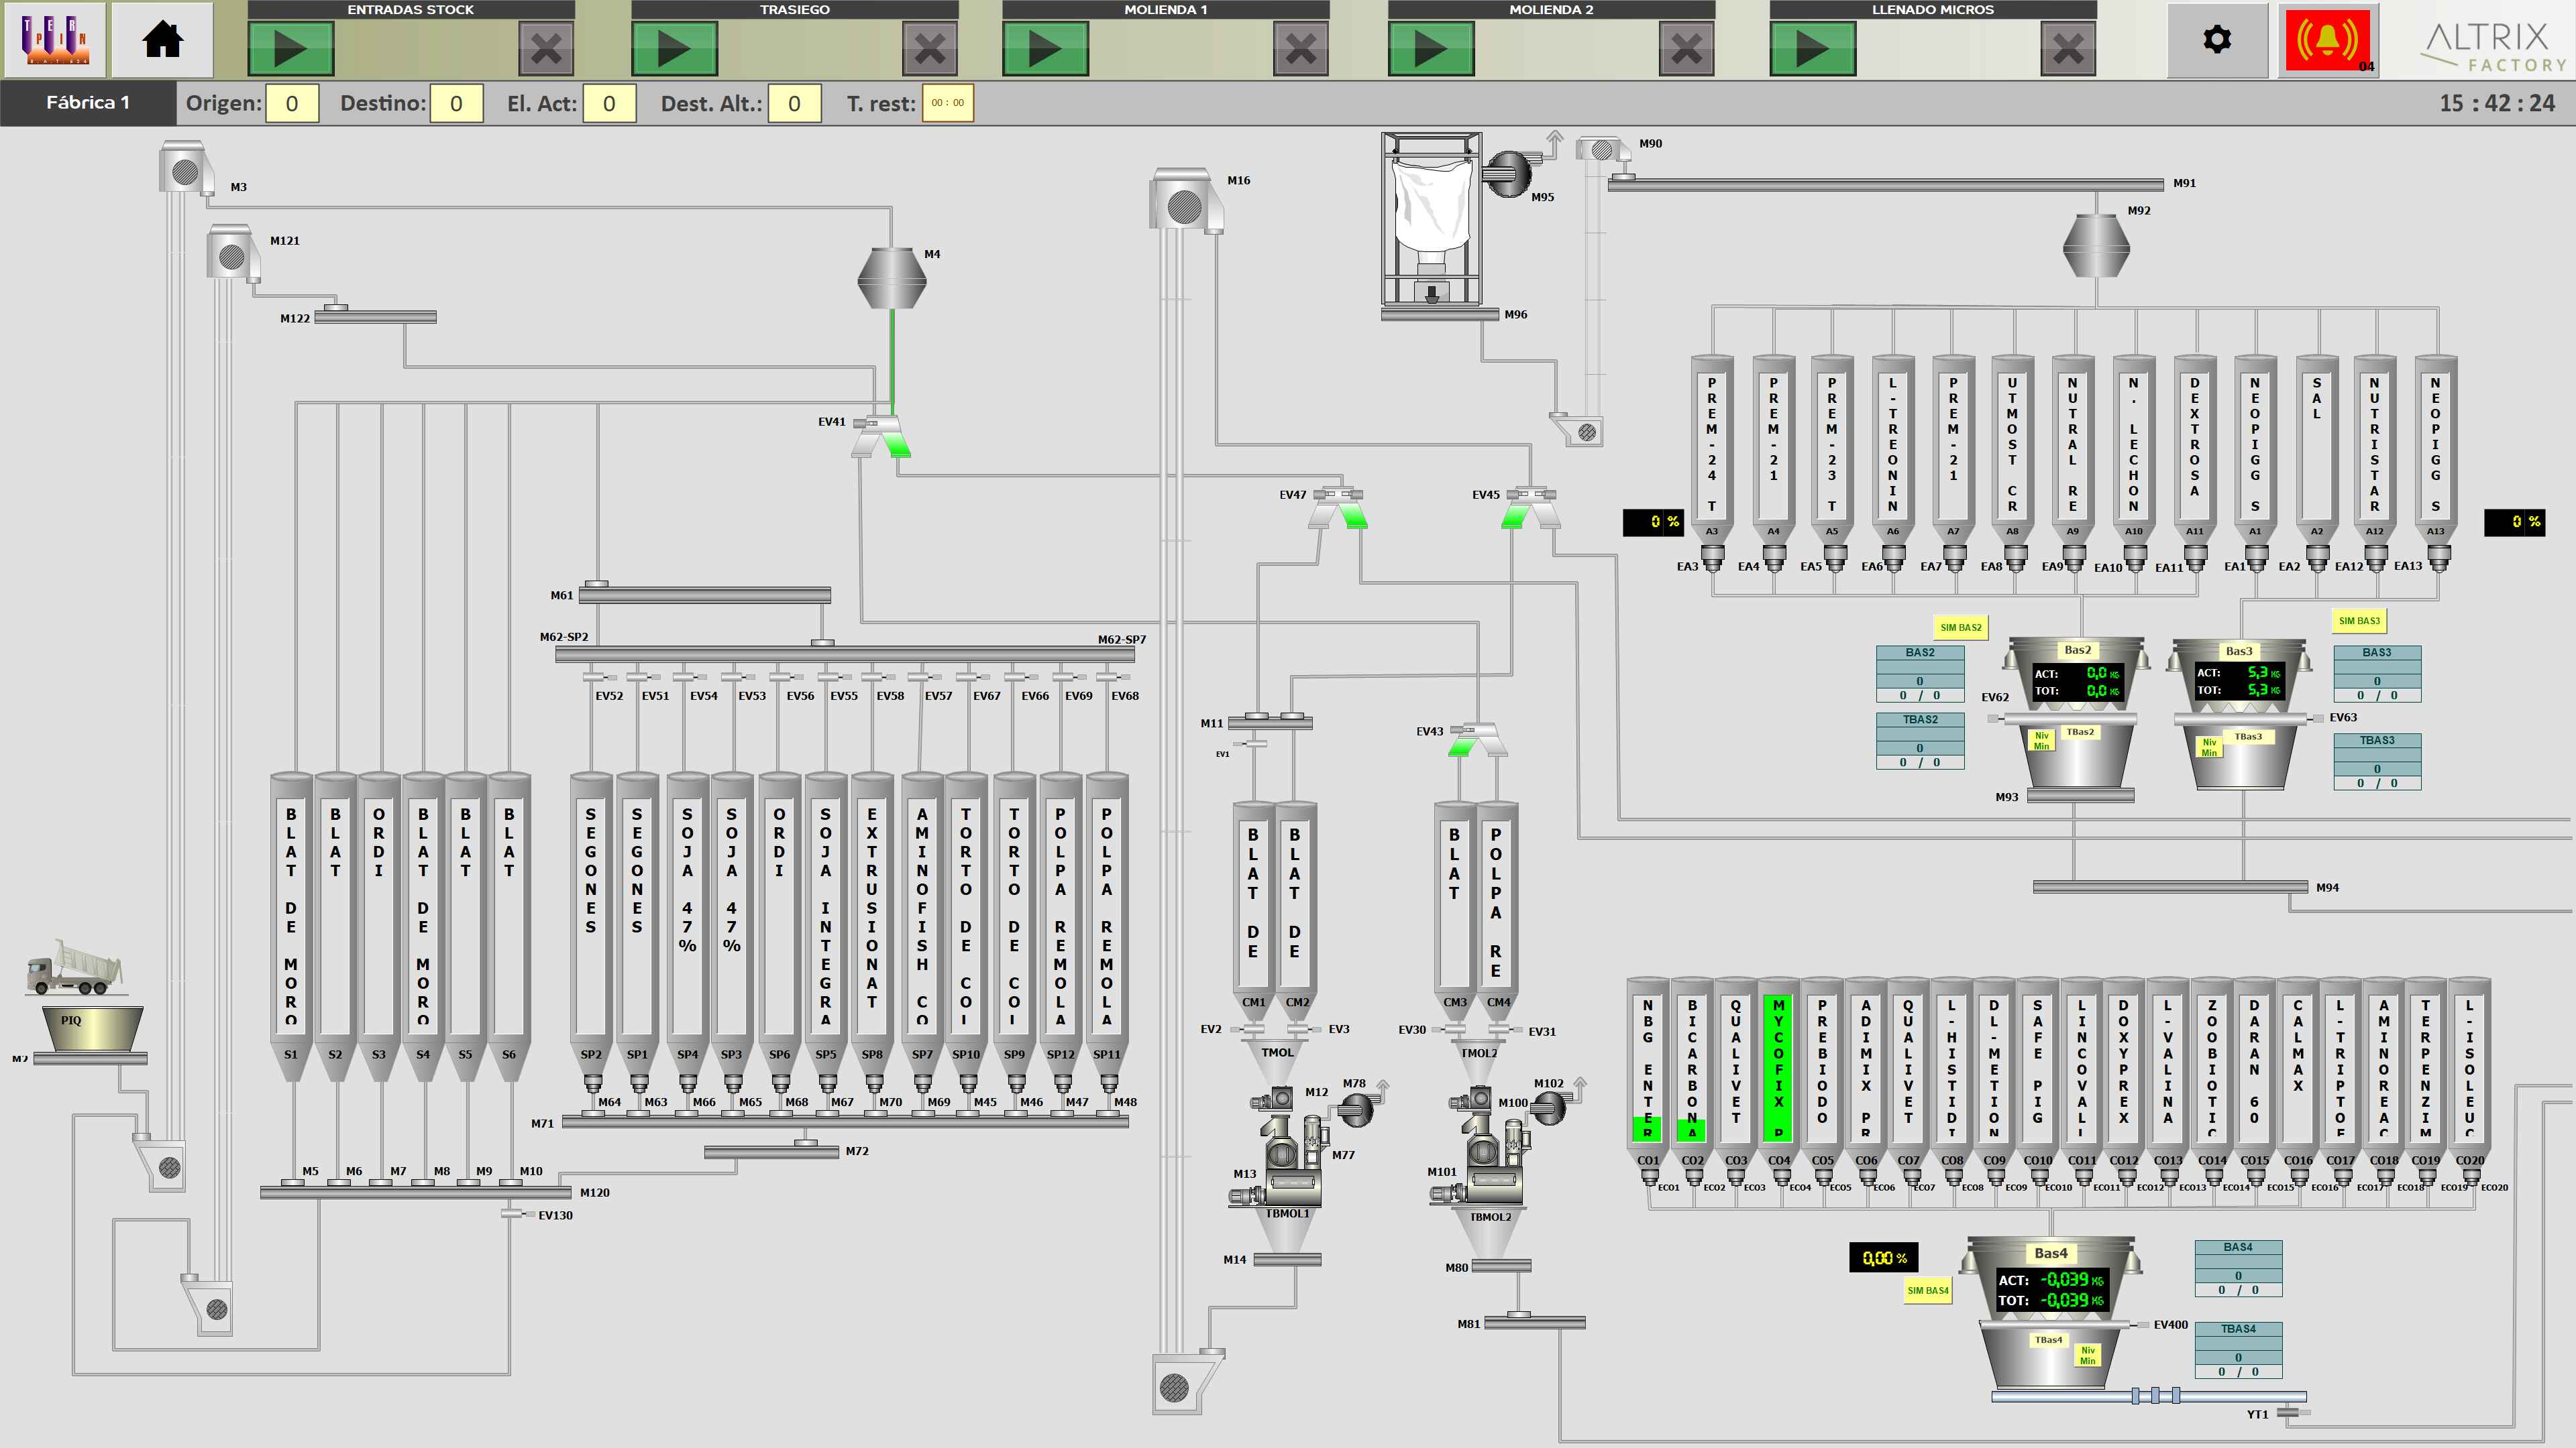This screenshot has height=1448, width=2576.
Task: Start the LLENADO MICROS sequence
Action: 1812,48
